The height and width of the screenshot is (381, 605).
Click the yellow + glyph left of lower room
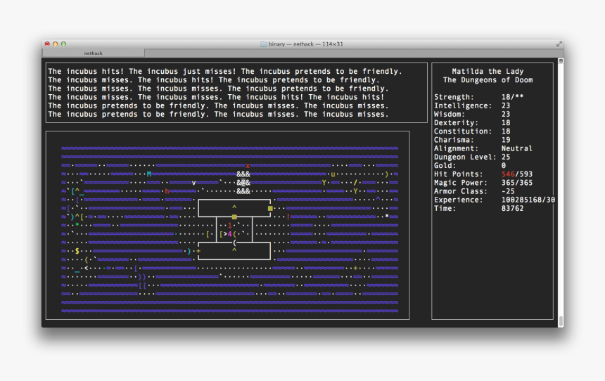pyautogui.click(x=198, y=251)
